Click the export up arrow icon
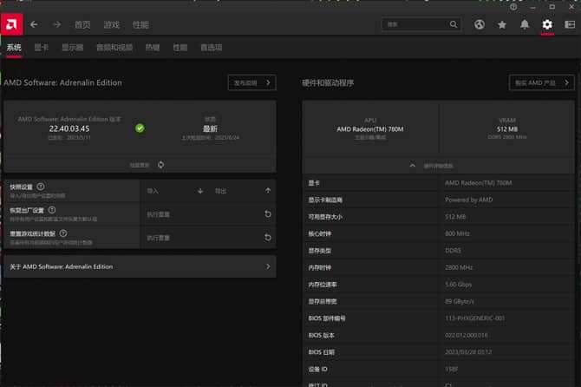Image resolution: width=581 pixels, height=387 pixels. click(268, 191)
